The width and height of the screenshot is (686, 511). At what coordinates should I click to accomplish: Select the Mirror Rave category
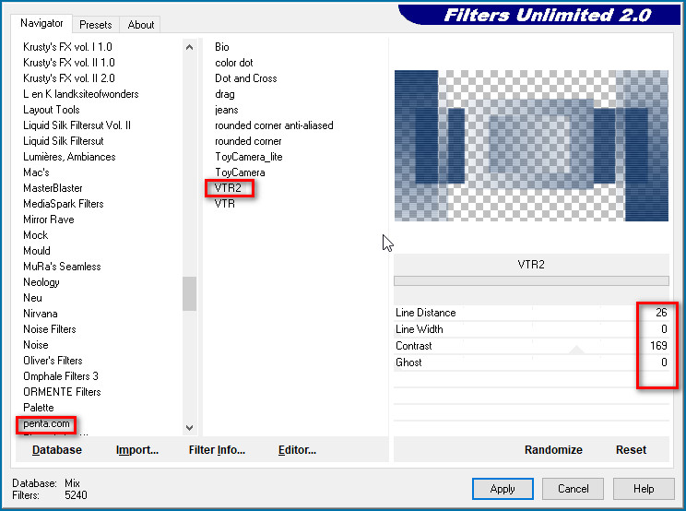coord(50,220)
